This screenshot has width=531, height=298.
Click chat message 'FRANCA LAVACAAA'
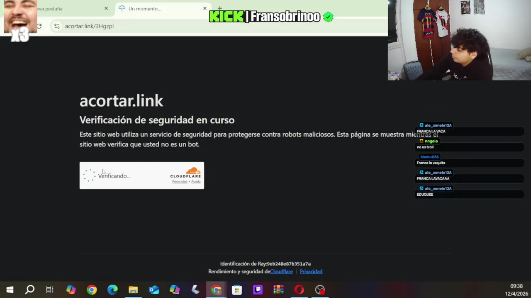pyautogui.click(x=433, y=178)
